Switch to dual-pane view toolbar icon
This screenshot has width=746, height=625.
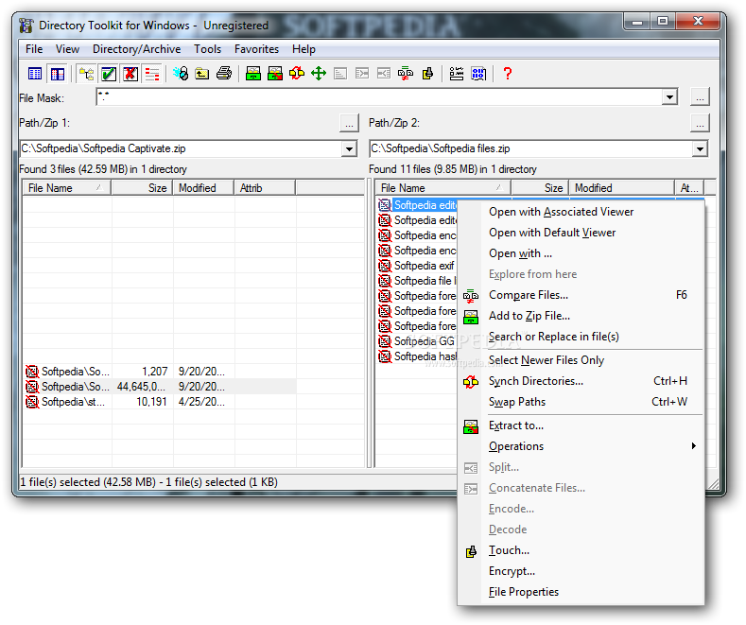click(58, 74)
